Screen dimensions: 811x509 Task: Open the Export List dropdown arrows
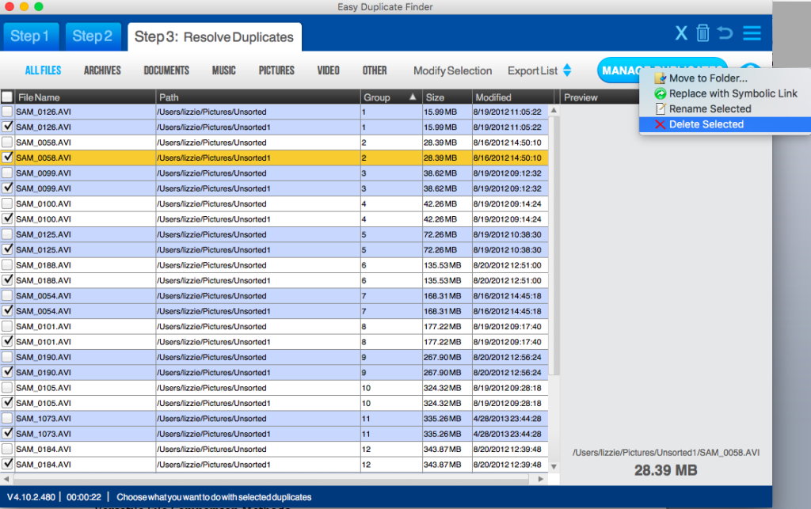[x=567, y=70]
